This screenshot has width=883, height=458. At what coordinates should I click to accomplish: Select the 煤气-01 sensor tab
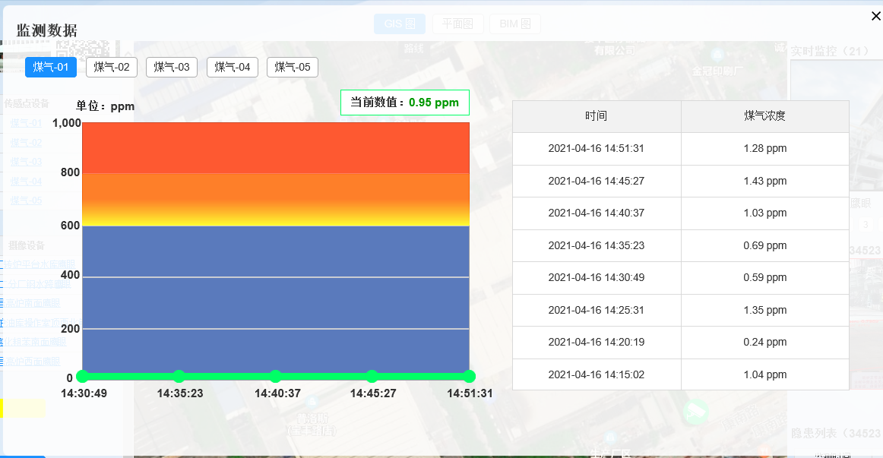tap(51, 67)
